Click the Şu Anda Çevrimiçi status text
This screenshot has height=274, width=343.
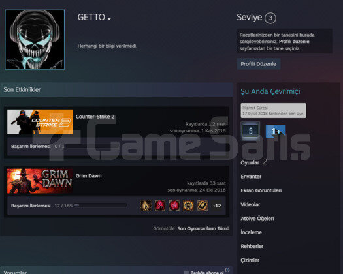point(270,91)
